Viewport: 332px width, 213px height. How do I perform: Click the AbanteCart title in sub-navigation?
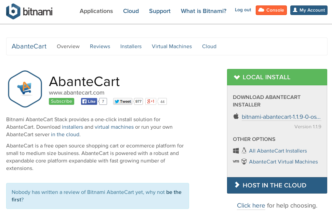pos(29,46)
